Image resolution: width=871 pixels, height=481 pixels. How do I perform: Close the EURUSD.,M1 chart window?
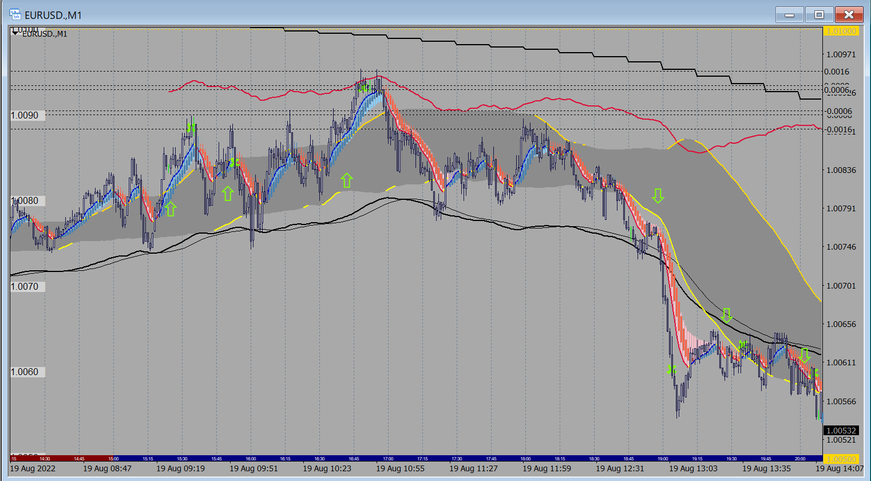pyautogui.click(x=849, y=14)
